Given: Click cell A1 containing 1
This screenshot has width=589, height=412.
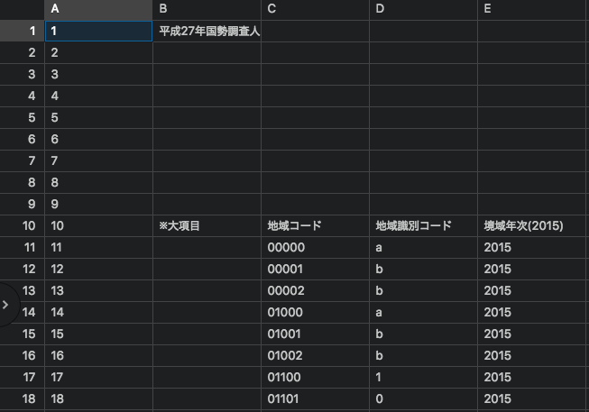Looking at the screenshot, I should point(98,31).
